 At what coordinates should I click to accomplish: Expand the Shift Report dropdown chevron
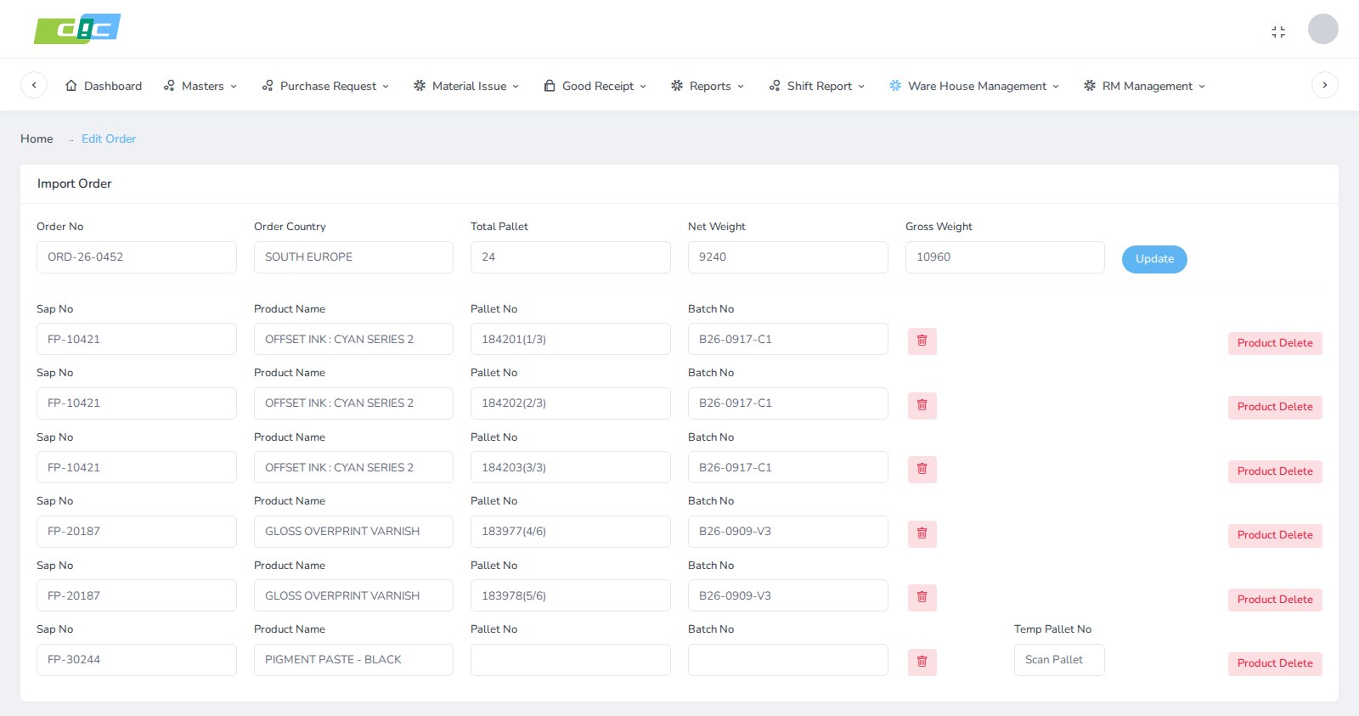coord(861,87)
